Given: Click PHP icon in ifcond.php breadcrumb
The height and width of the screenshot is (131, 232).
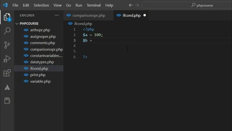Looking at the screenshot, I should [70, 23].
